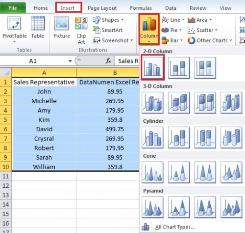The image size is (245, 233).
Task: Insert a Picture from file
Action: (x=62, y=28)
